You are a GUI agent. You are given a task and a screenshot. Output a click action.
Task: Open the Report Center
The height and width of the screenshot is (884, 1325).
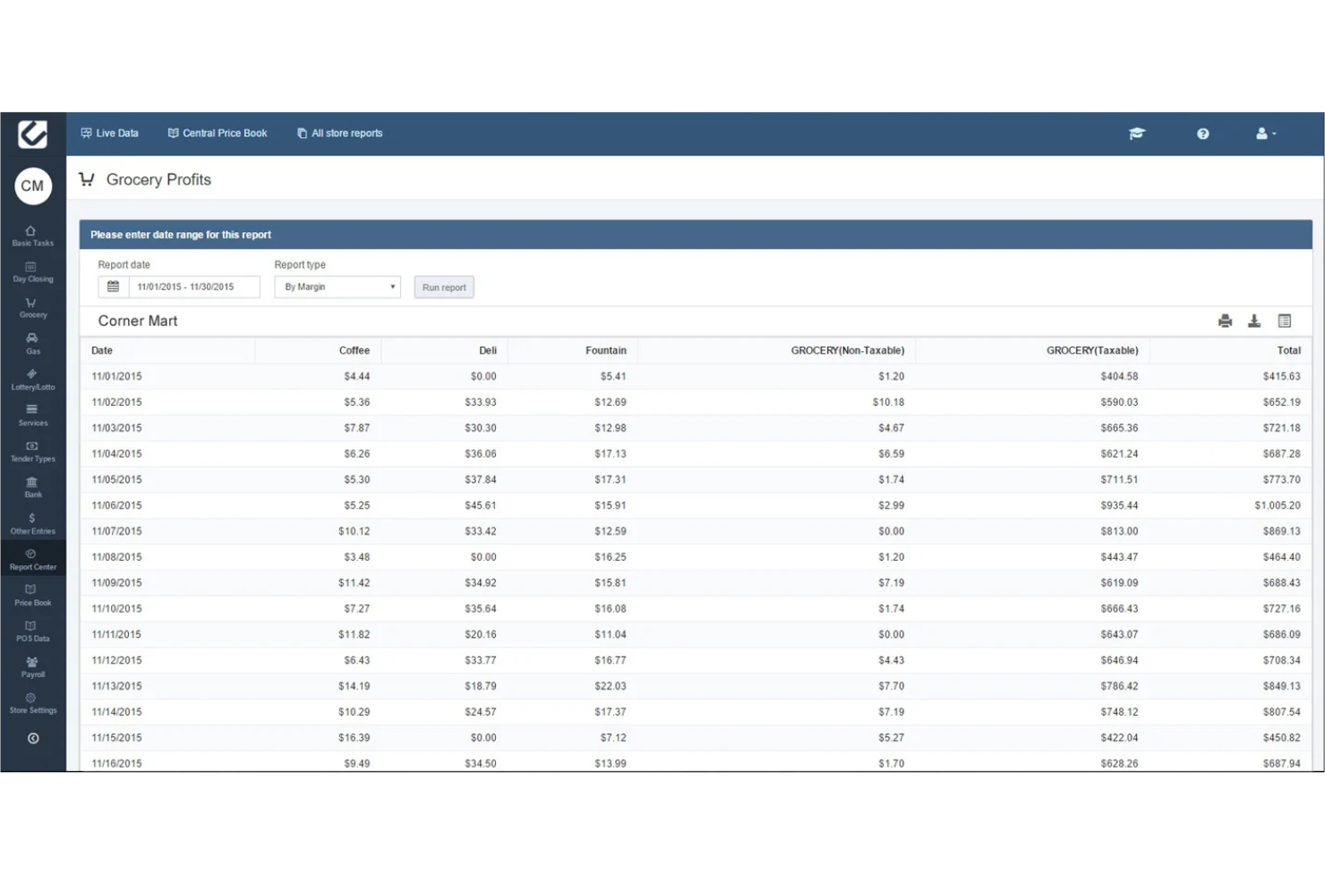coord(32,559)
